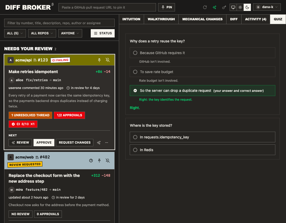Click 1 UNRESOLVED THREAD badge
Viewport: 286px width, 223px height.
pos(30,115)
